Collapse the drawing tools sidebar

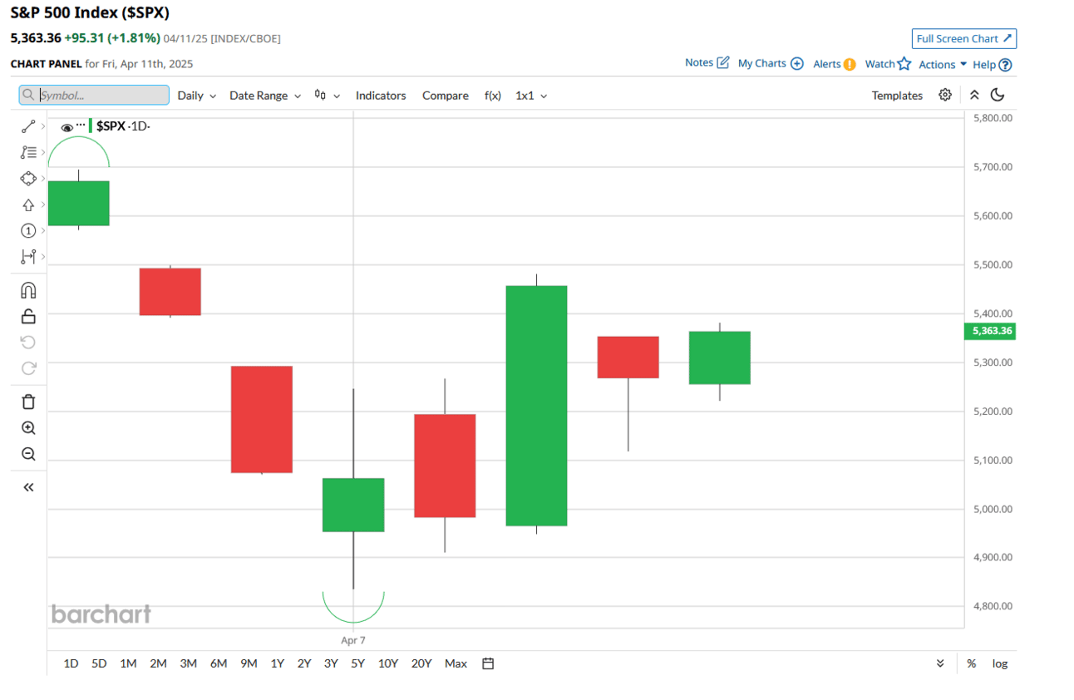(28, 487)
